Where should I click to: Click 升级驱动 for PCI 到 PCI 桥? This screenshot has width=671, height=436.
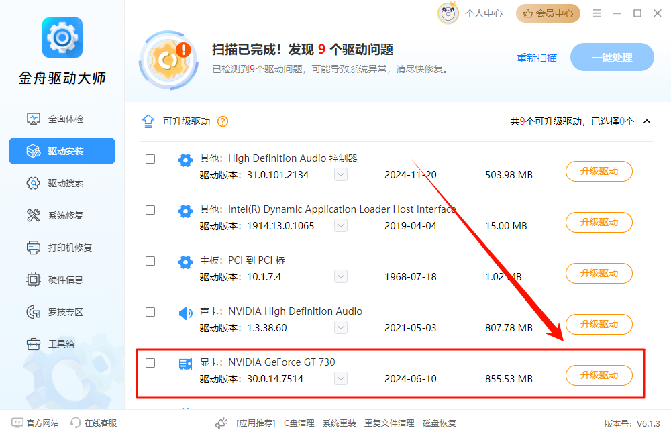[x=599, y=274]
